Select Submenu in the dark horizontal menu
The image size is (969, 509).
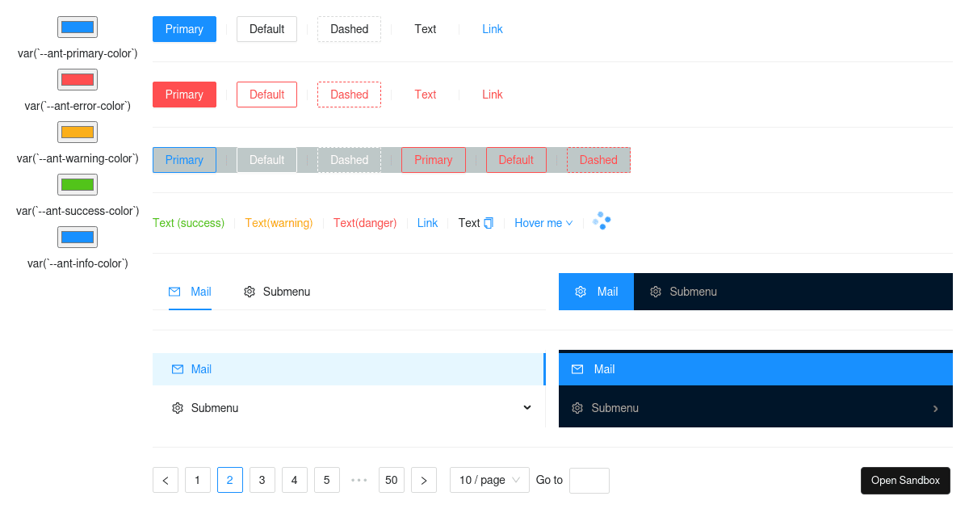tap(693, 292)
